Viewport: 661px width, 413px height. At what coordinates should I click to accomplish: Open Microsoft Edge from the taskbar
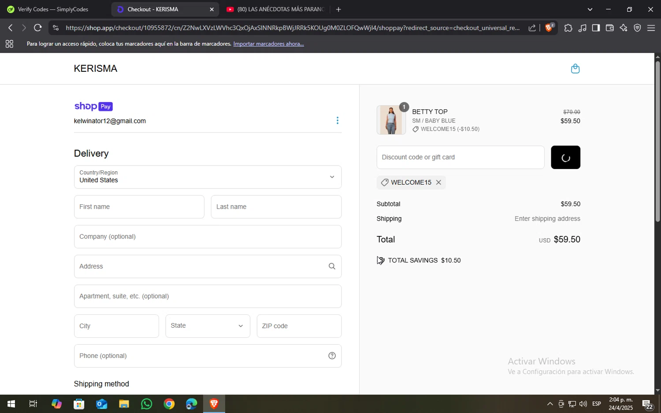[192, 404]
